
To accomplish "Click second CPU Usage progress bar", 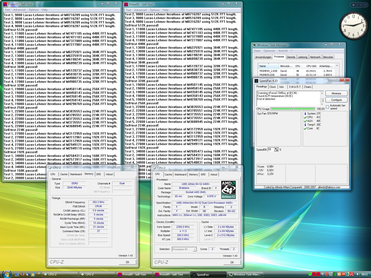I will pos(304,109).
